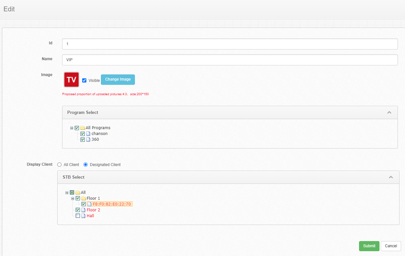Click the chanson program file icon
The width and height of the screenshot is (405, 256).
[88, 134]
